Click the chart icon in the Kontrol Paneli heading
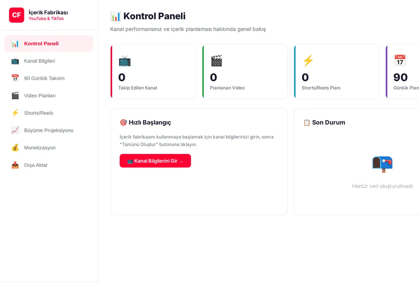The width and height of the screenshot is (419, 283). point(116,16)
